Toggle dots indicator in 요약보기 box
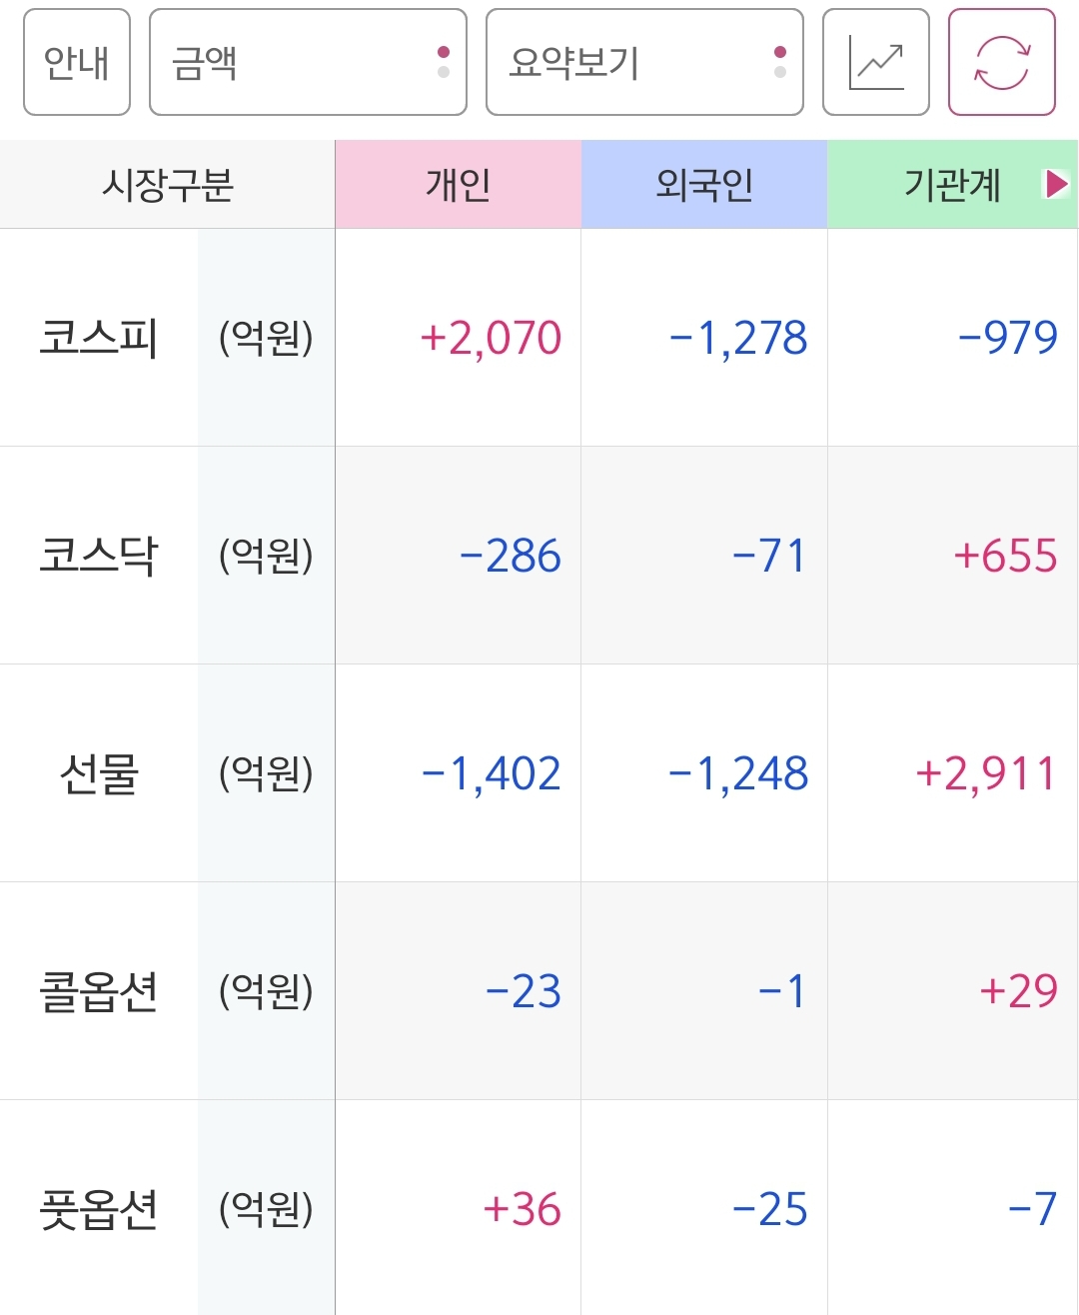This screenshot has width=1079, height=1315. click(x=780, y=62)
